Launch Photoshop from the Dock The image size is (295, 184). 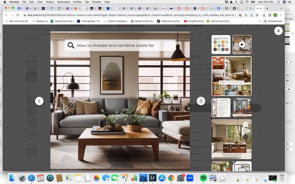143,178
